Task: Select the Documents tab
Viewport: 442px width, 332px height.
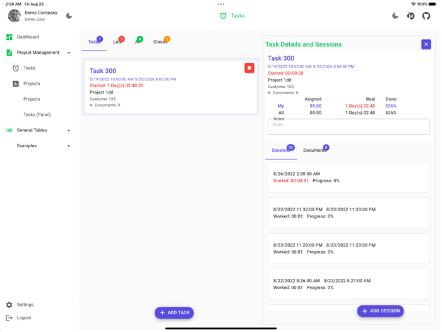Action: pos(315,151)
